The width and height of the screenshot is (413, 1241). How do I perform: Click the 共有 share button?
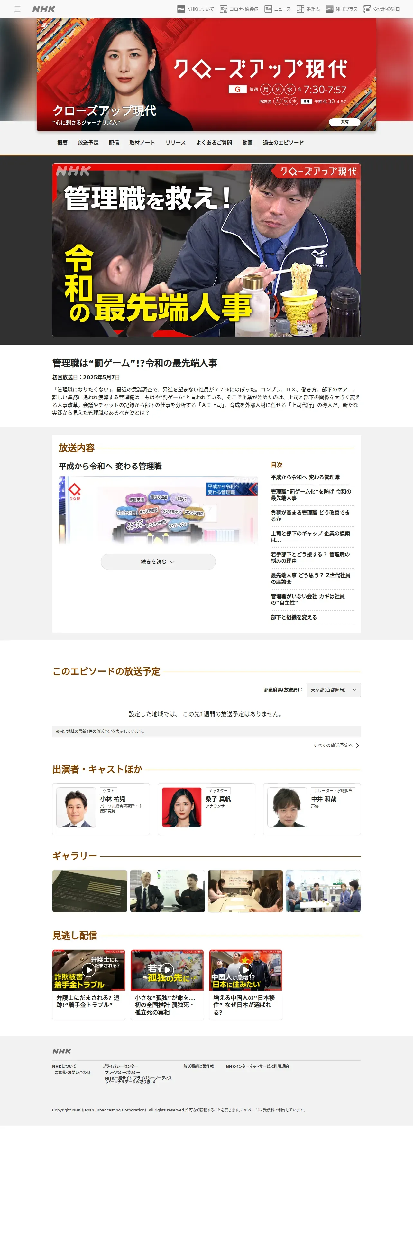point(345,122)
